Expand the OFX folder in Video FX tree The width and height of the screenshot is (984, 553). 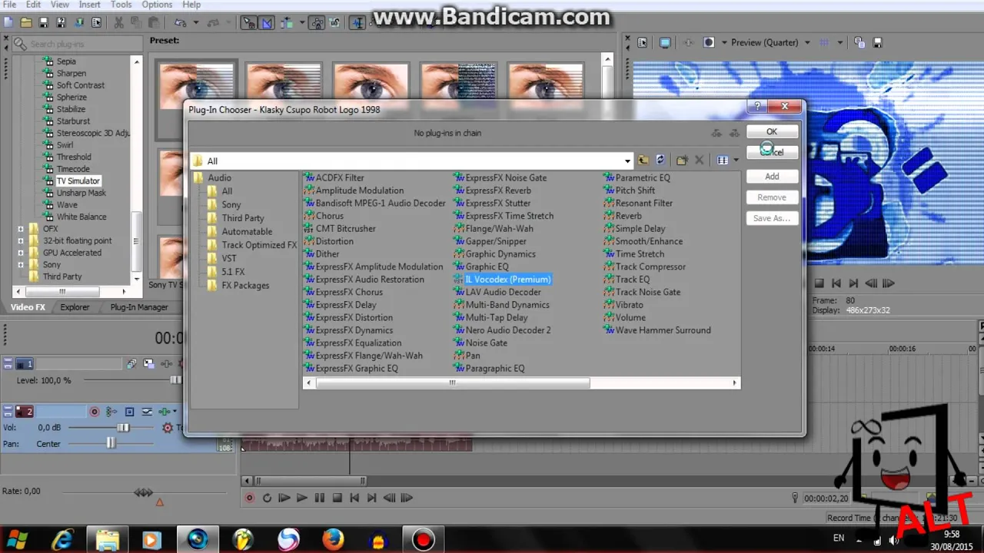coord(21,229)
